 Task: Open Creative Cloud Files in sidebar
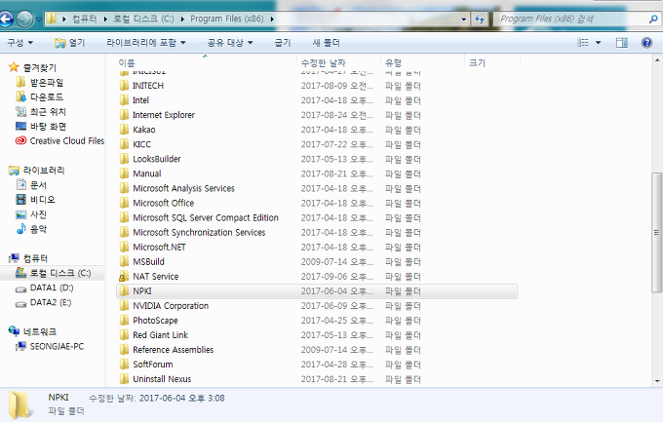(59, 140)
